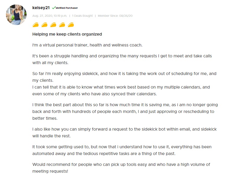Click paragraph about struggle handling requests
Viewport: 230px width, 180px height.
click(x=122, y=59)
